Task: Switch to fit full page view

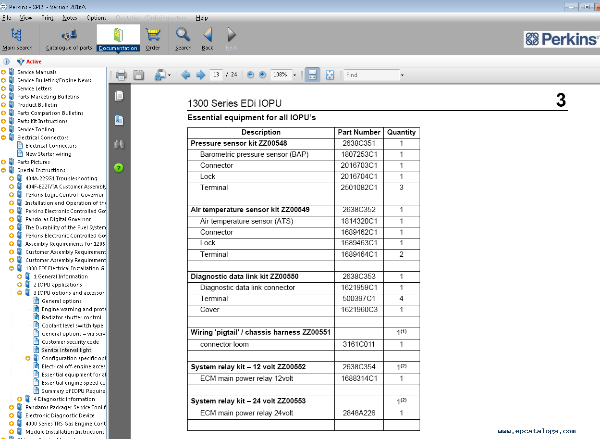Action: click(330, 75)
